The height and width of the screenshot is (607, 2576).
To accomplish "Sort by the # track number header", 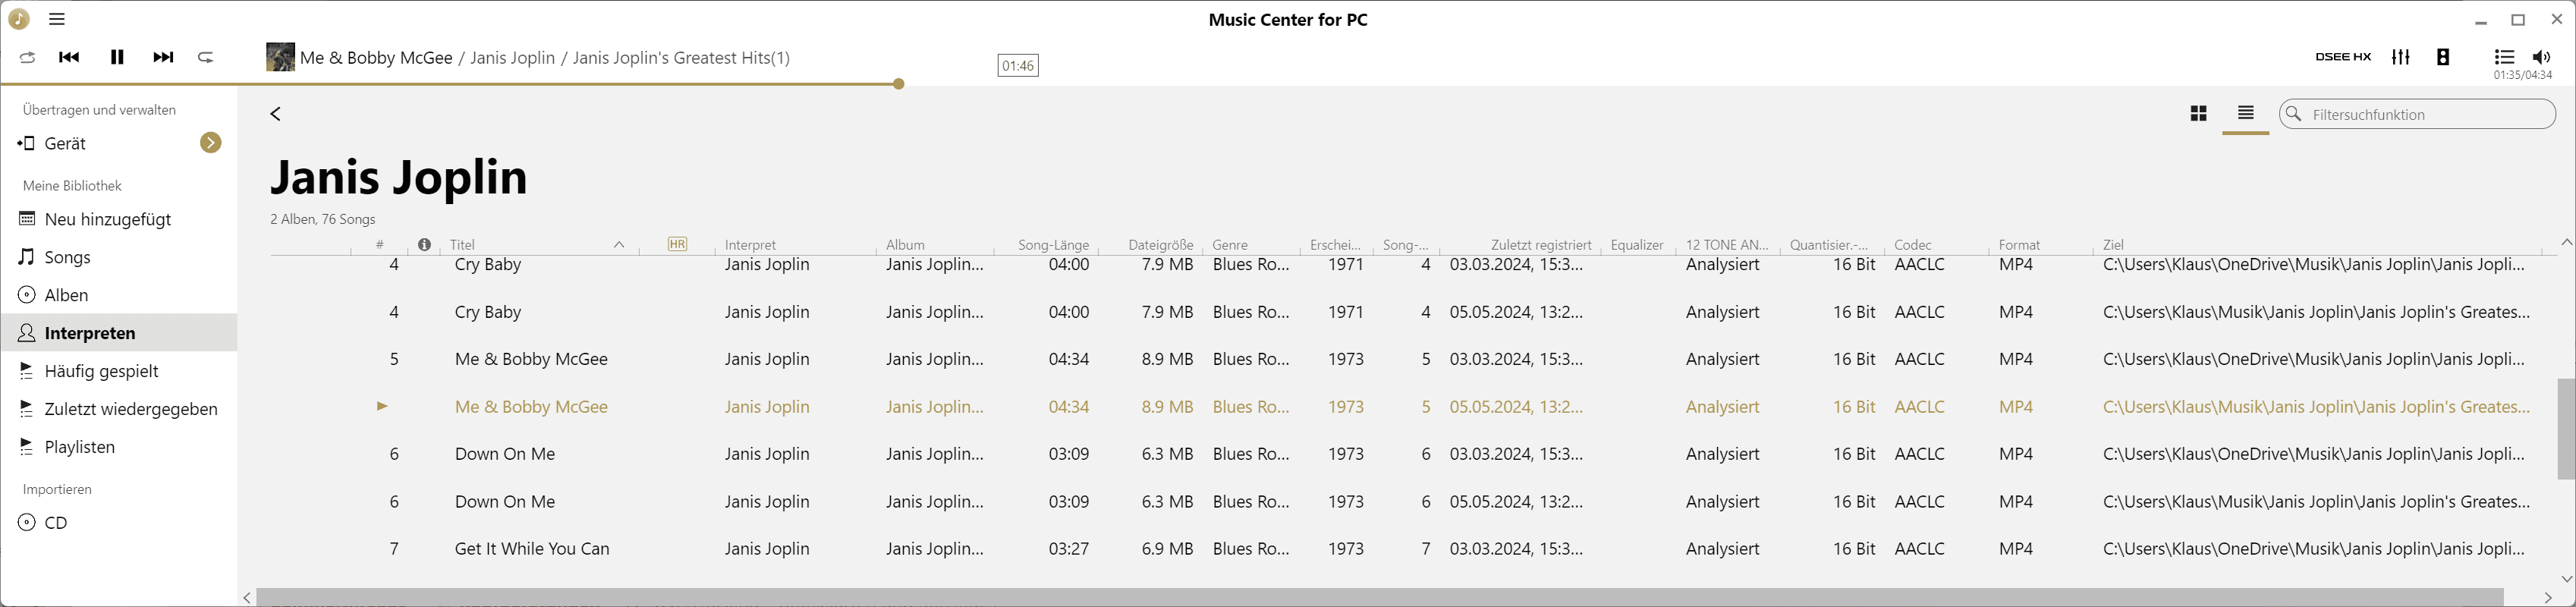I will click(x=380, y=245).
